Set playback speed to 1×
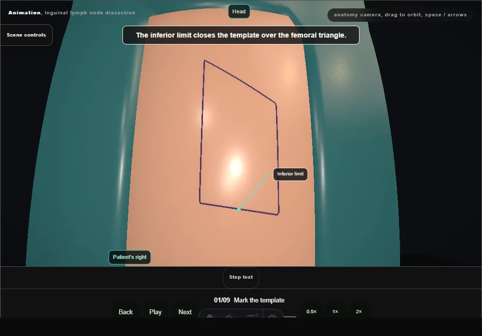This screenshot has width=482, height=336. tap(335, 312)
